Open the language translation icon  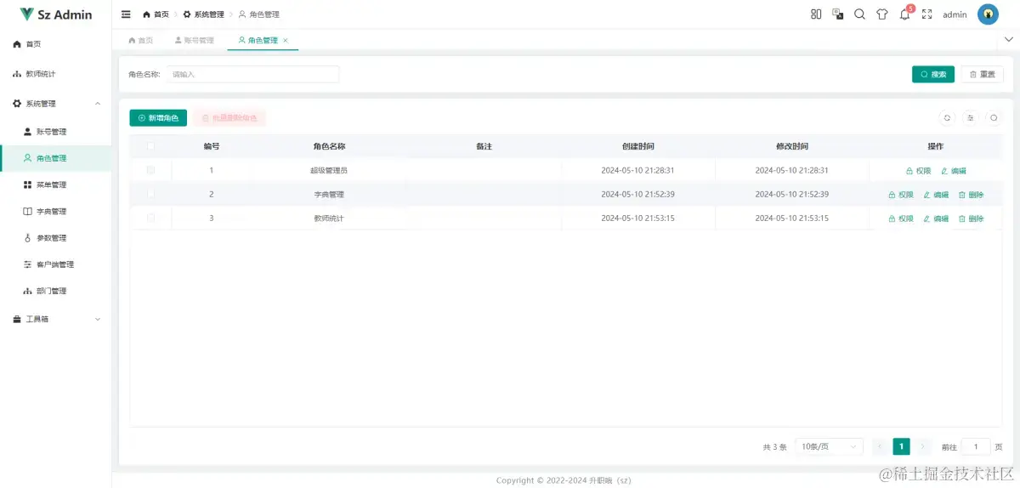[838, 14]
